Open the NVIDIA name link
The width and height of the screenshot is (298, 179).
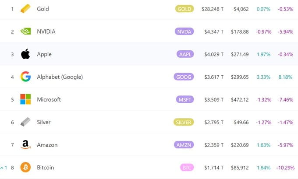pyautogui.click(x=46, y=32)
